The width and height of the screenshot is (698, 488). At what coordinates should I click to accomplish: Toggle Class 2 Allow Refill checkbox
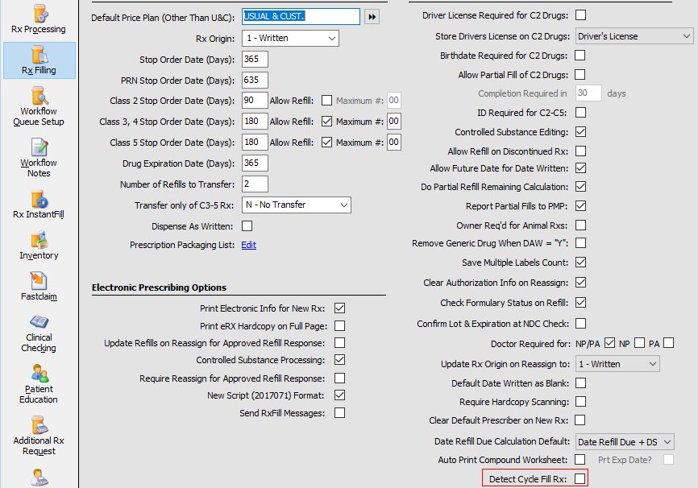coord(326,101)
